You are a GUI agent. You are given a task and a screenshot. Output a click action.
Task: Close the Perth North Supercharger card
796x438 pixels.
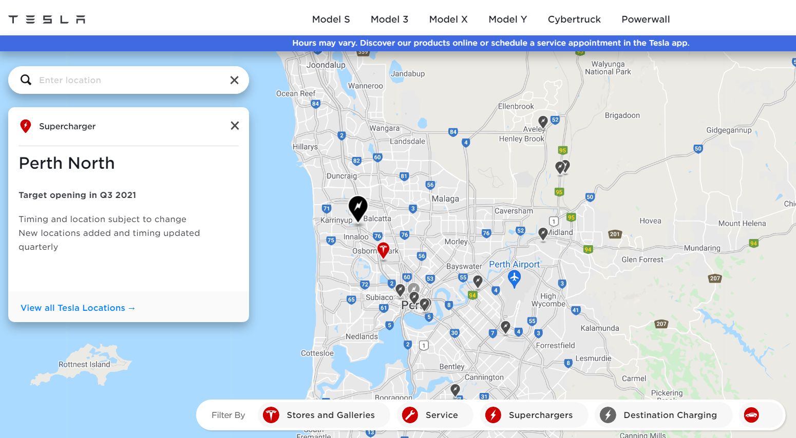[x=235, y=126]
